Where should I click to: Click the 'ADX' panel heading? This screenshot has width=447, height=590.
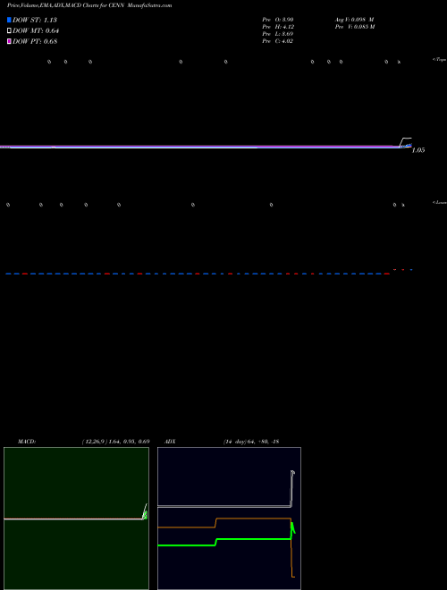tap(170, 442)
